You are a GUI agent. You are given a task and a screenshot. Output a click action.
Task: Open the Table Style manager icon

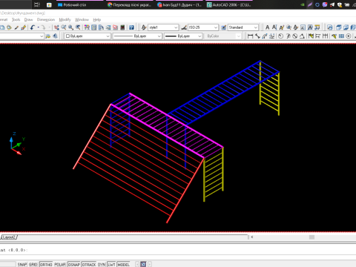point(224,27)
